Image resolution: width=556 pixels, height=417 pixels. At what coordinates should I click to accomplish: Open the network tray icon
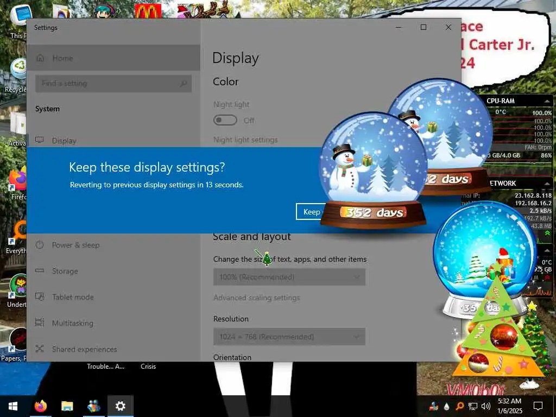point(473,406)
